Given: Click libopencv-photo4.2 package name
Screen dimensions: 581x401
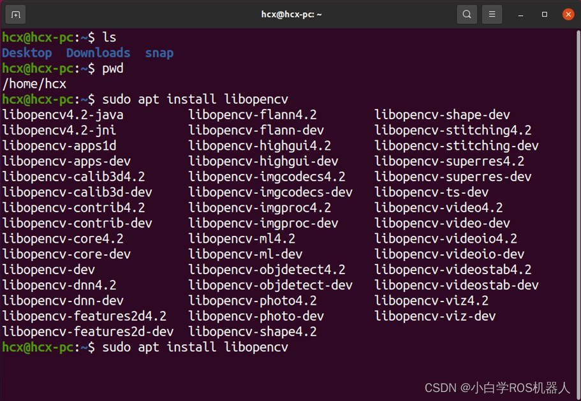Looking at the screenshot, I should tap(253, 301).
